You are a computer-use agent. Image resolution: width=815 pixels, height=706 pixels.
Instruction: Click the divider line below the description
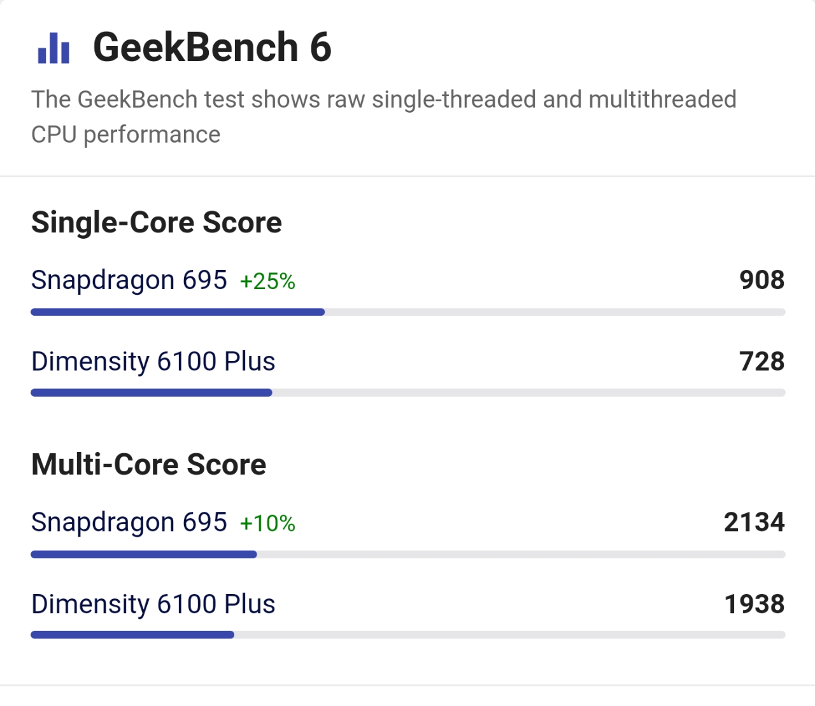click(x=407, y=176)
